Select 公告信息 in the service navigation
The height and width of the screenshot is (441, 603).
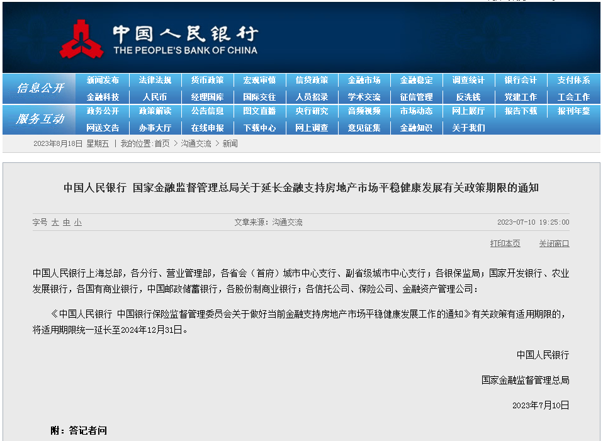click(207, 111)
